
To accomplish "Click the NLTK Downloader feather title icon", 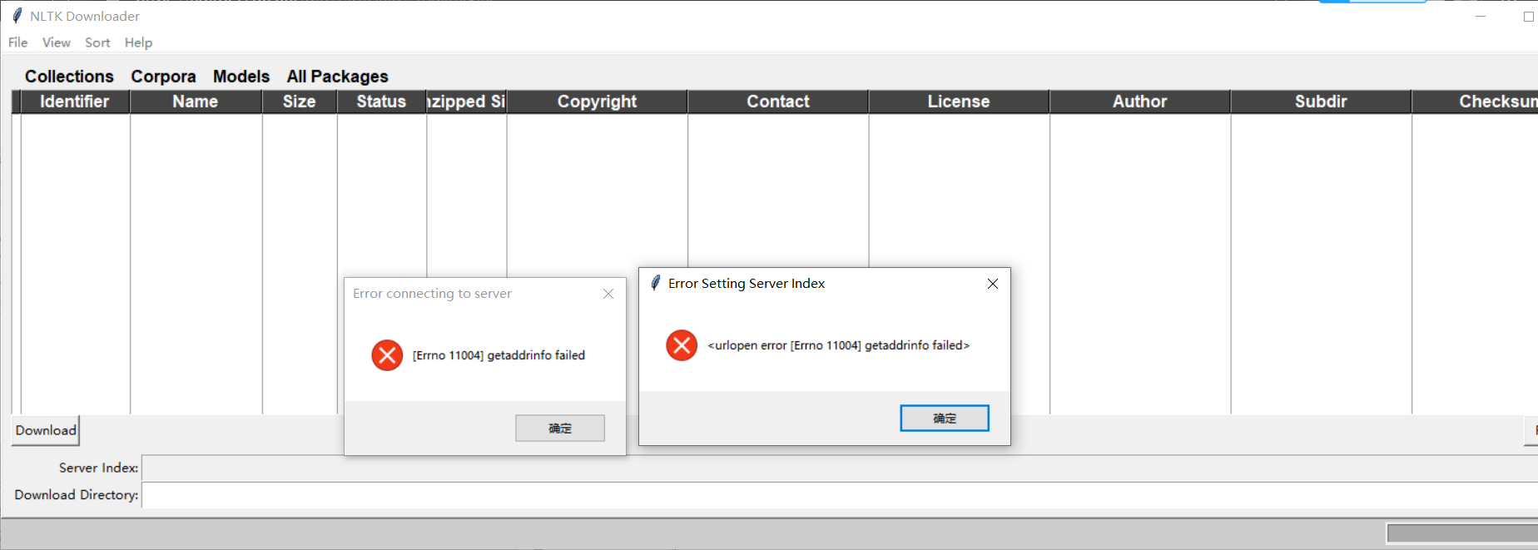I will (17, 16).
